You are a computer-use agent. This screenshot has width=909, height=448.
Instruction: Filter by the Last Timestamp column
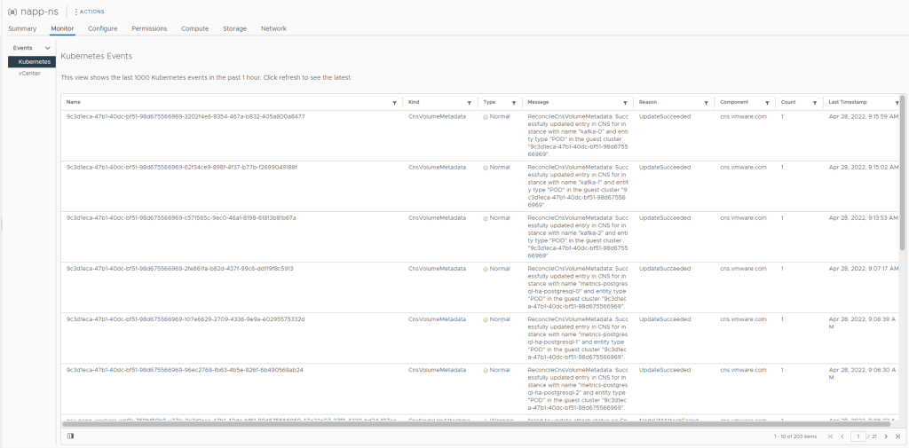[x=896, y=103]
